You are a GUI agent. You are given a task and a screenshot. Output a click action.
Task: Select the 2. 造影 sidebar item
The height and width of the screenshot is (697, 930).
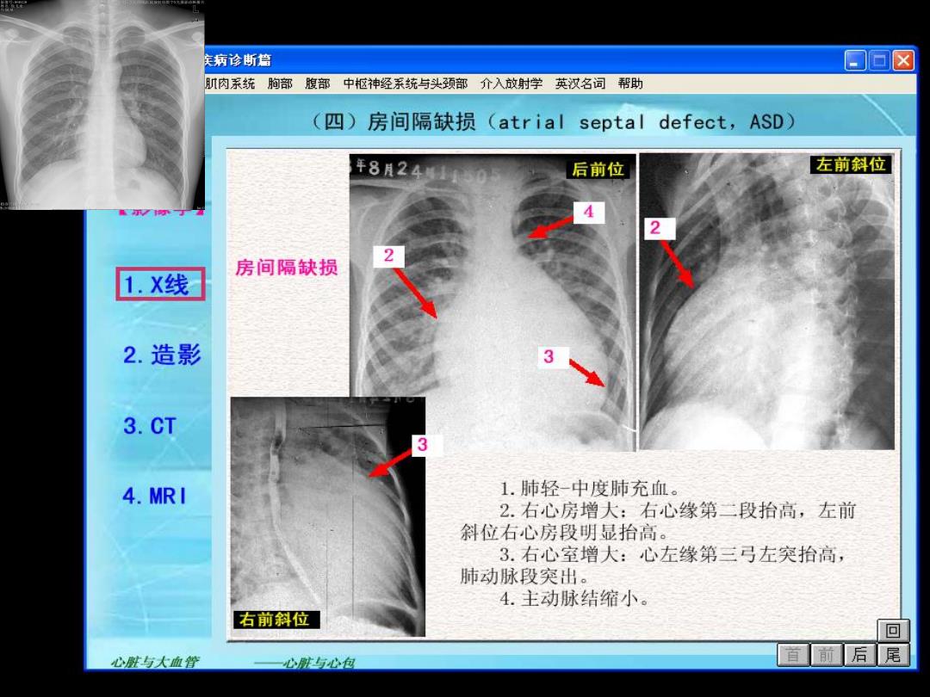tap(162, 355)
